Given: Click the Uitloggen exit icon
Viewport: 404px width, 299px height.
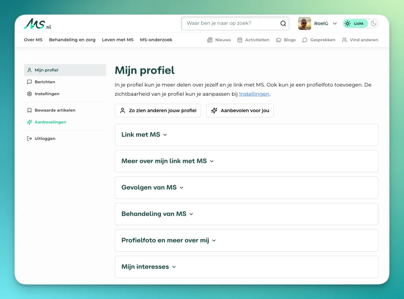Looking at the screenshot, I should (x=29, y=138).
